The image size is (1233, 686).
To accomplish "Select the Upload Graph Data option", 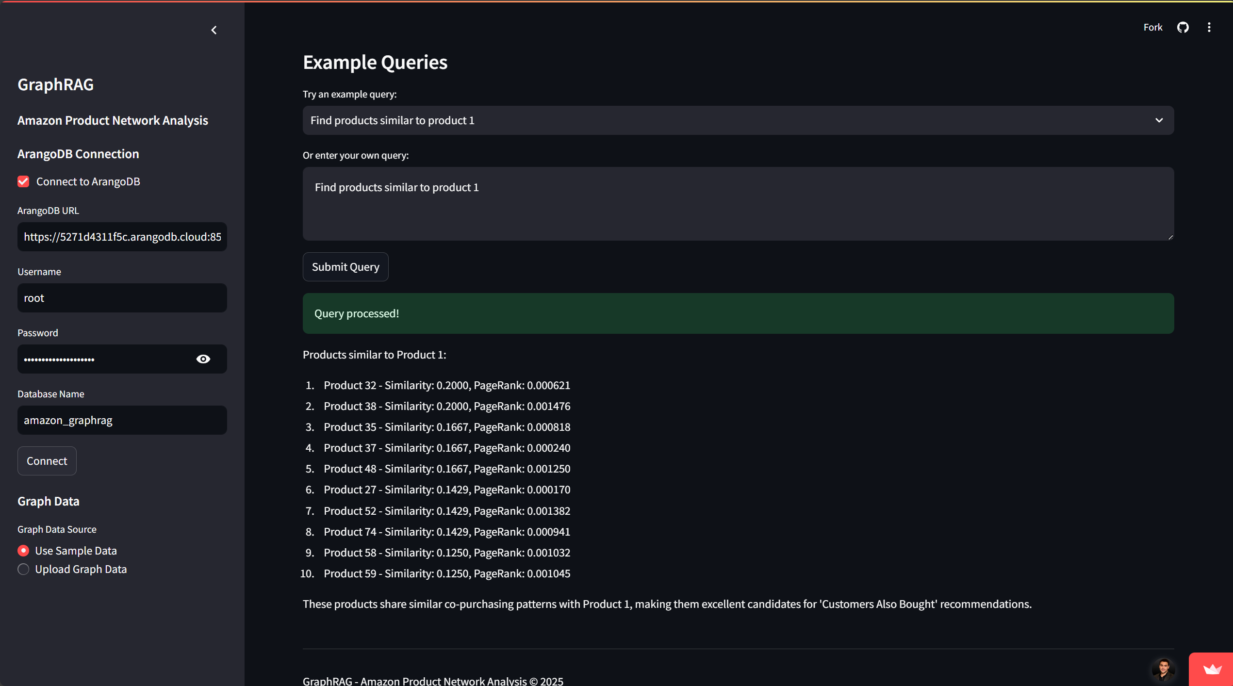I will [23, 569].
